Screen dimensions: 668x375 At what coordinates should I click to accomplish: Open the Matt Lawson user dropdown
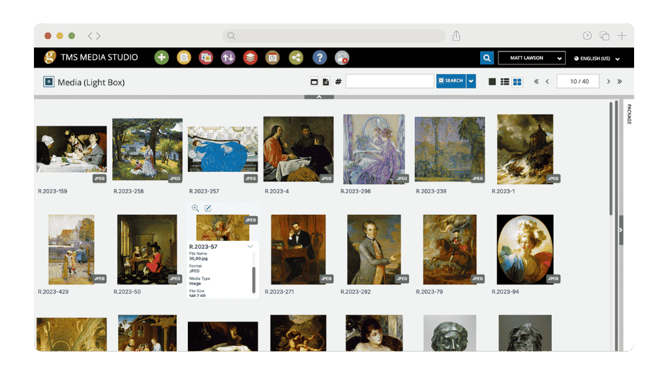532,58
